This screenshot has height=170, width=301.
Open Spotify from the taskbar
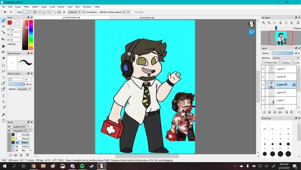82,166
